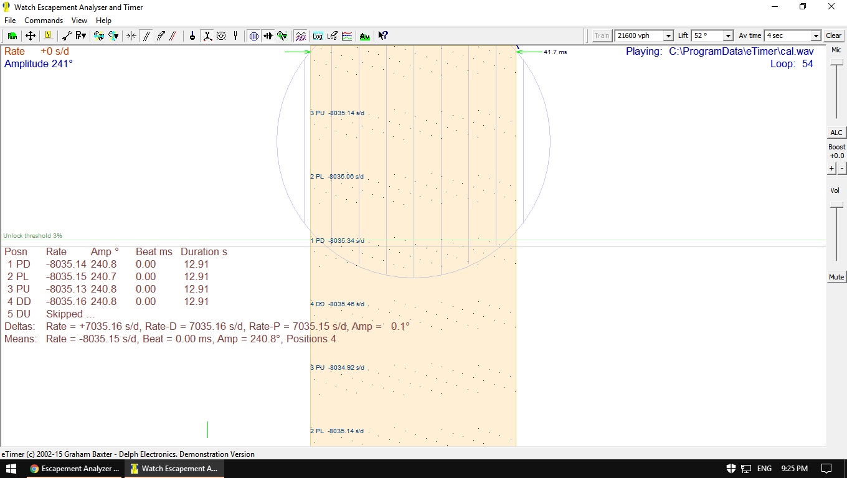Click the '3 PU -8035.14 s/d' trace label

click(337, 113)
